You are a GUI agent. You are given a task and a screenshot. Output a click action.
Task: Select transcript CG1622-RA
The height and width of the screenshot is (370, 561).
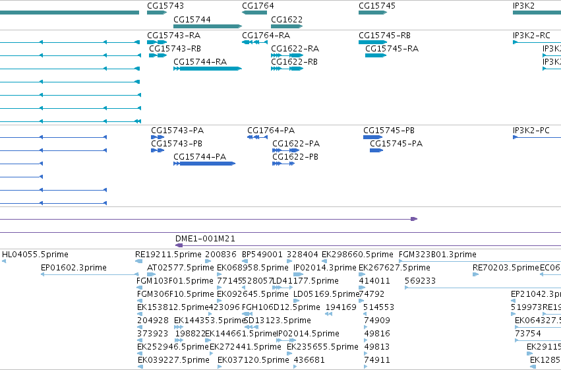click(x=295, y=49)
